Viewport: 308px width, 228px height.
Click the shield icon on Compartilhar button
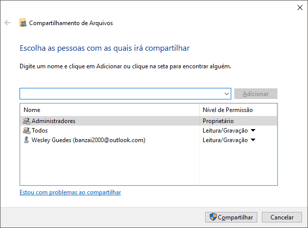[213, 217]
